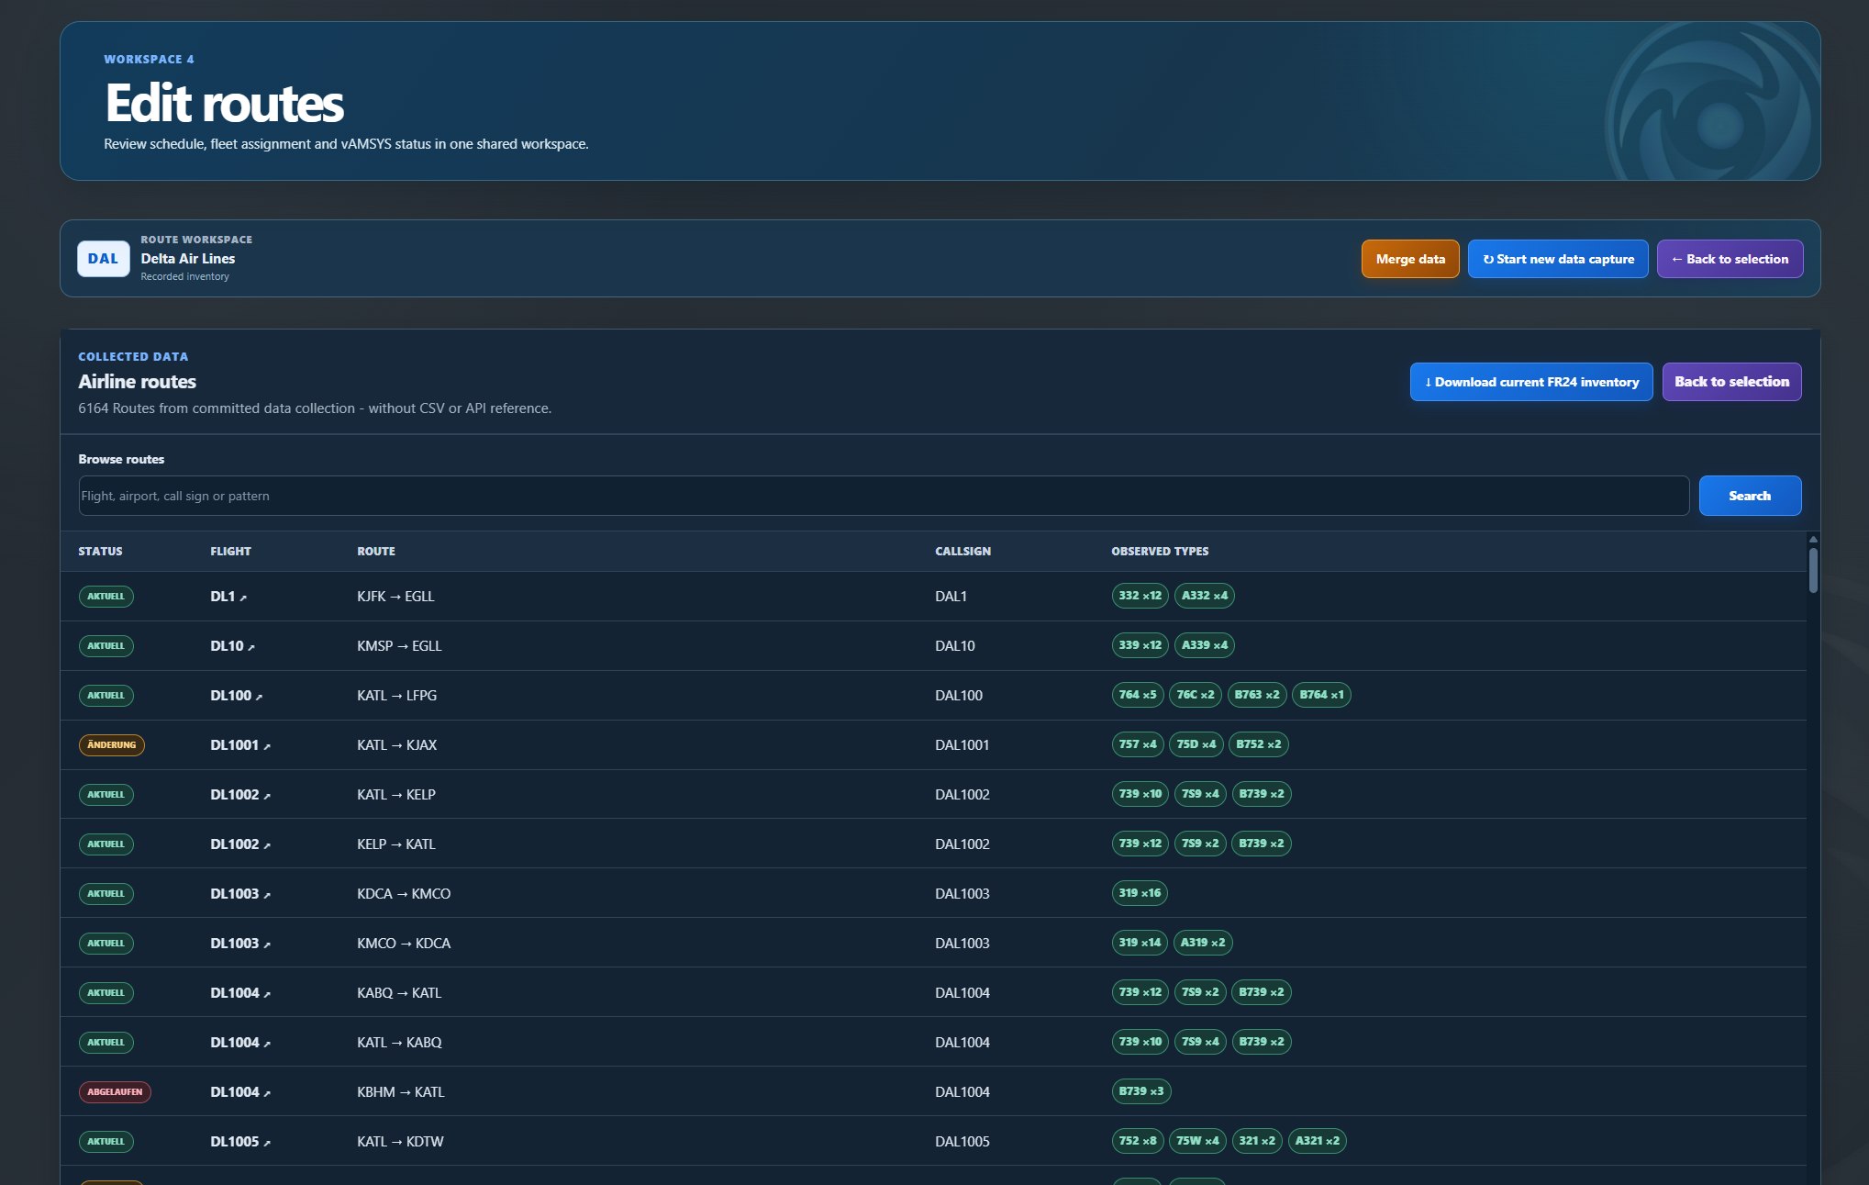Click the B764 ×1 type chip

click(1321, 695)
